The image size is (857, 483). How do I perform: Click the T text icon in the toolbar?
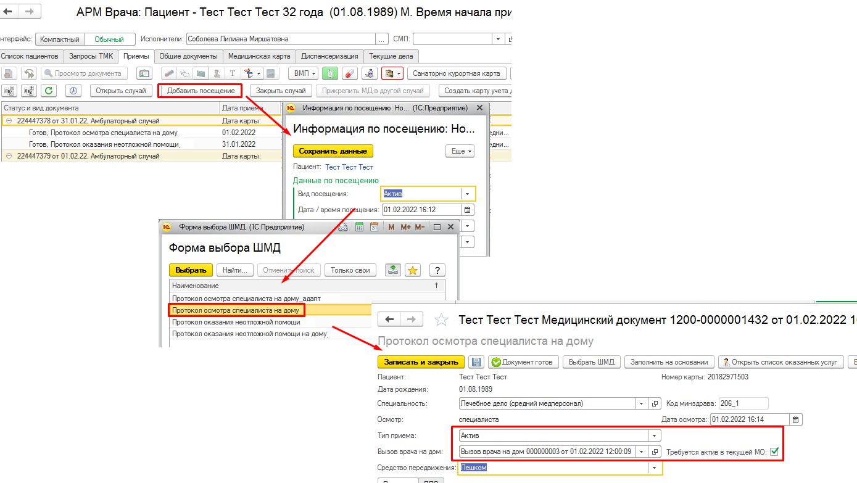click(233, 73)
